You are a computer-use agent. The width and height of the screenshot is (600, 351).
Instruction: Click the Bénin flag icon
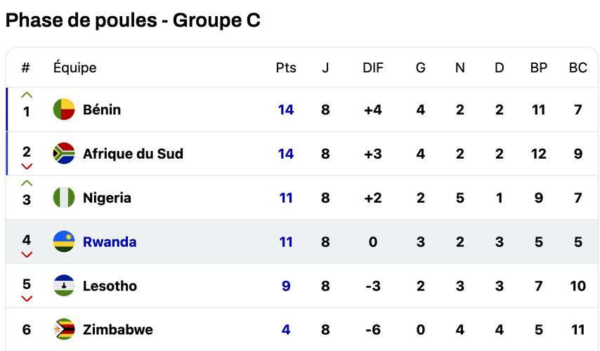[x=64, y=110]
